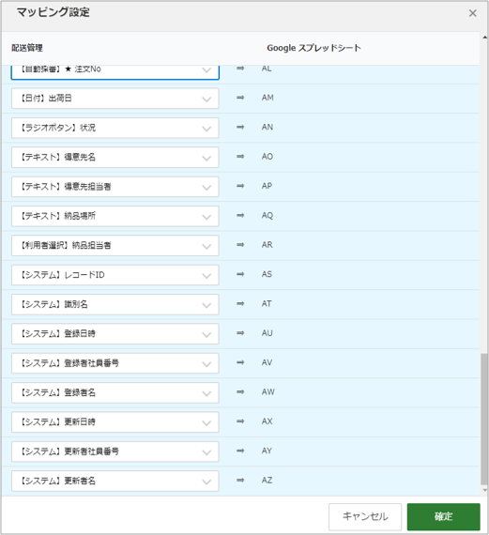The height and width of the screenshot is (535, 489).
Task: Click the vertical scrollbar thumb
Action: coord(484,419)
